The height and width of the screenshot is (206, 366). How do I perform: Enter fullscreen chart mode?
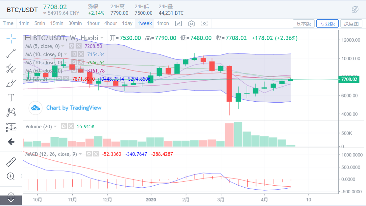205,24
